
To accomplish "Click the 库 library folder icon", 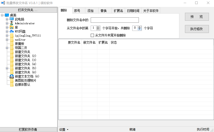I will 12,27.
